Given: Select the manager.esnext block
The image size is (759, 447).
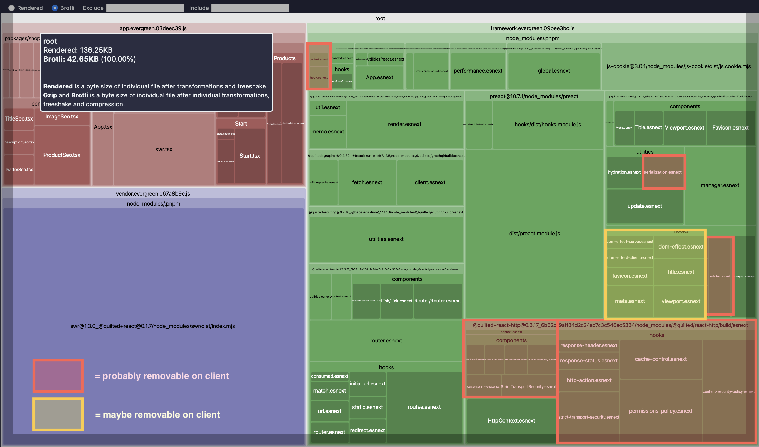Looking at the screenshot, I should pyautogui.click(x=719, y=185).
